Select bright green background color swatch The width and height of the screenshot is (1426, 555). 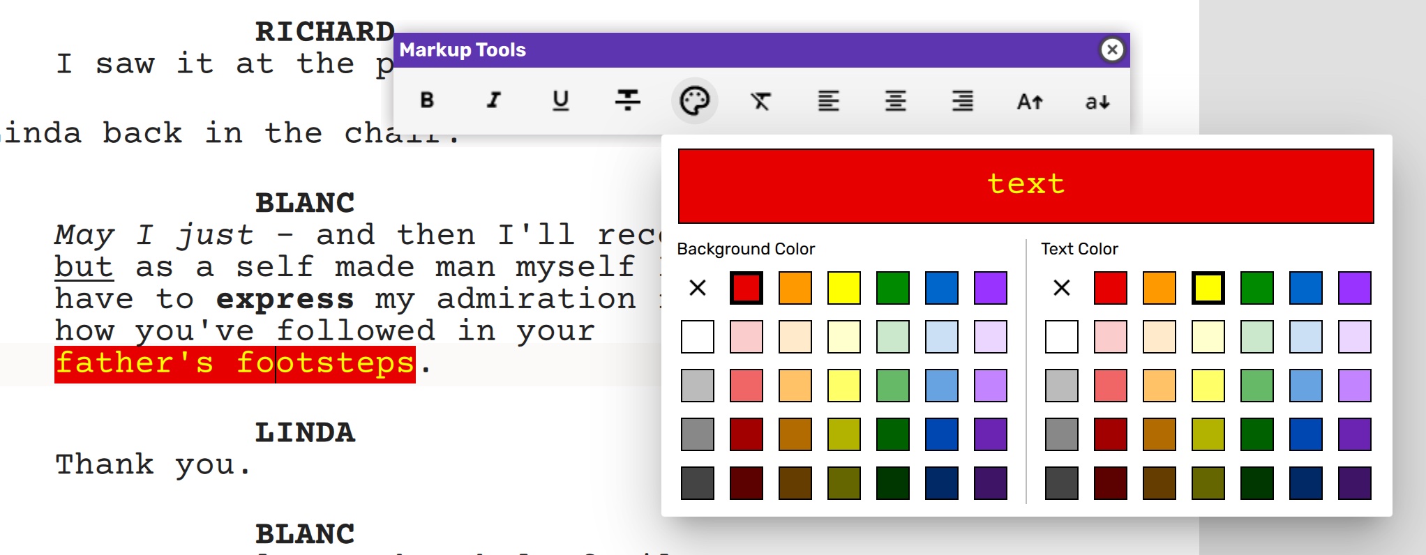click(x=893, y=288)
